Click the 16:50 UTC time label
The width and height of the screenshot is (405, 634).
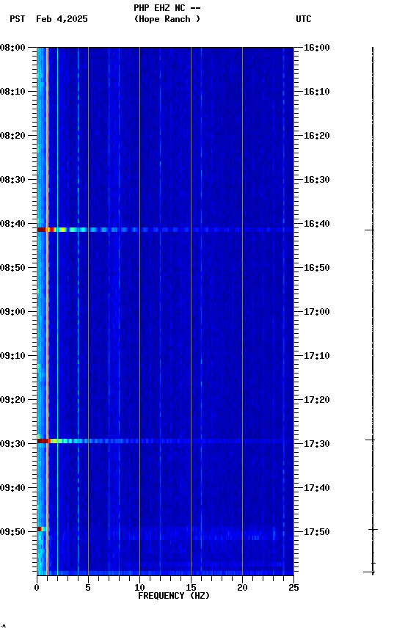tap(317, 268)
